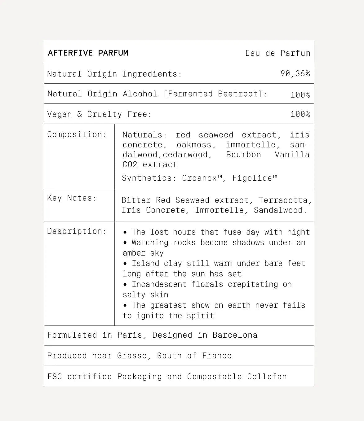The width and height of the screenshot is (364, 421).
Task: Click the Description label
Action: pyautogui.click(x=77, y=231)
